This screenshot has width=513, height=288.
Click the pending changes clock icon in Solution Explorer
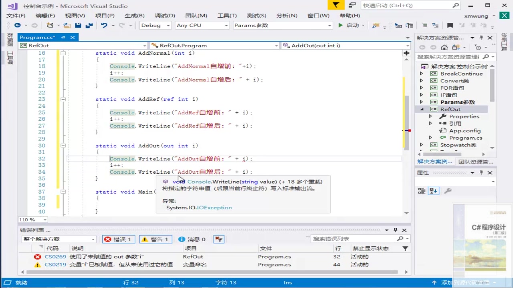(x=478, y=47)
